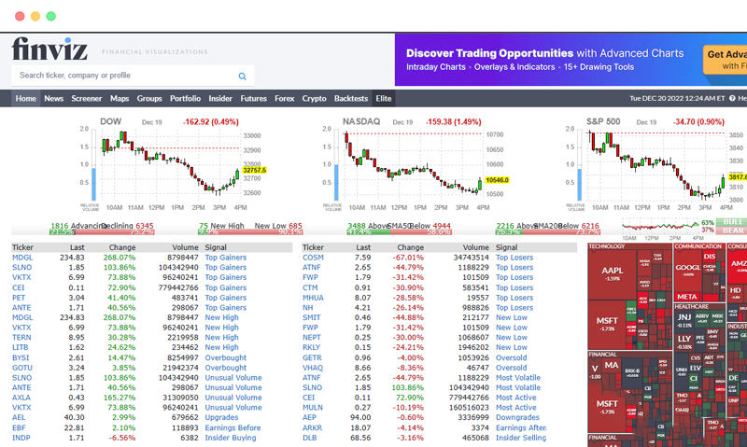Image resolution: width=747 pixels, height=447 pixels.
Task: Select Forex in the navigation bar
Action: point(285,99)
